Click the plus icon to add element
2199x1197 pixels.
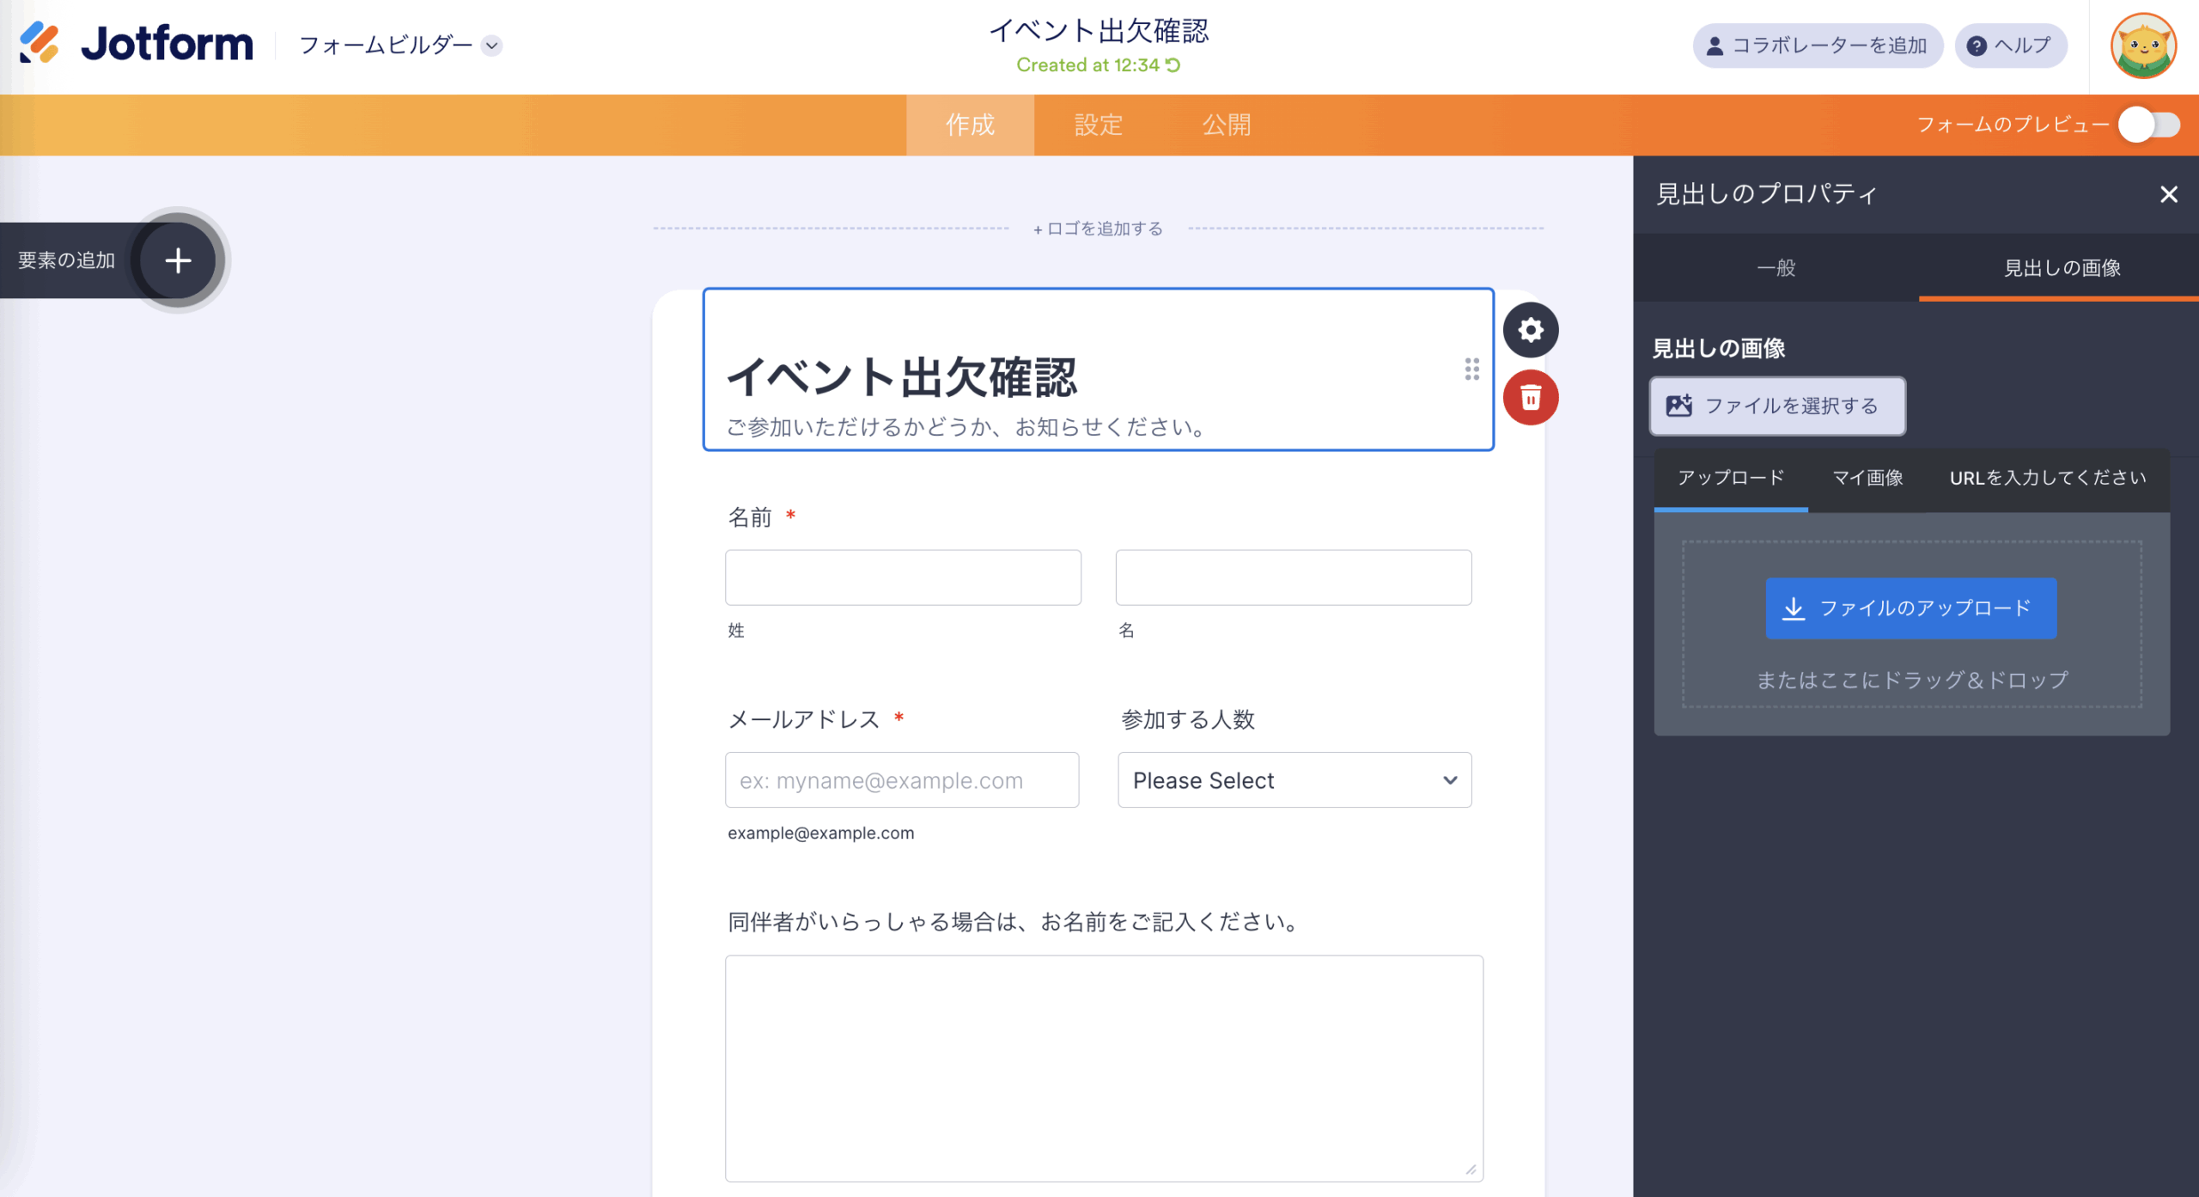[178, 260]
